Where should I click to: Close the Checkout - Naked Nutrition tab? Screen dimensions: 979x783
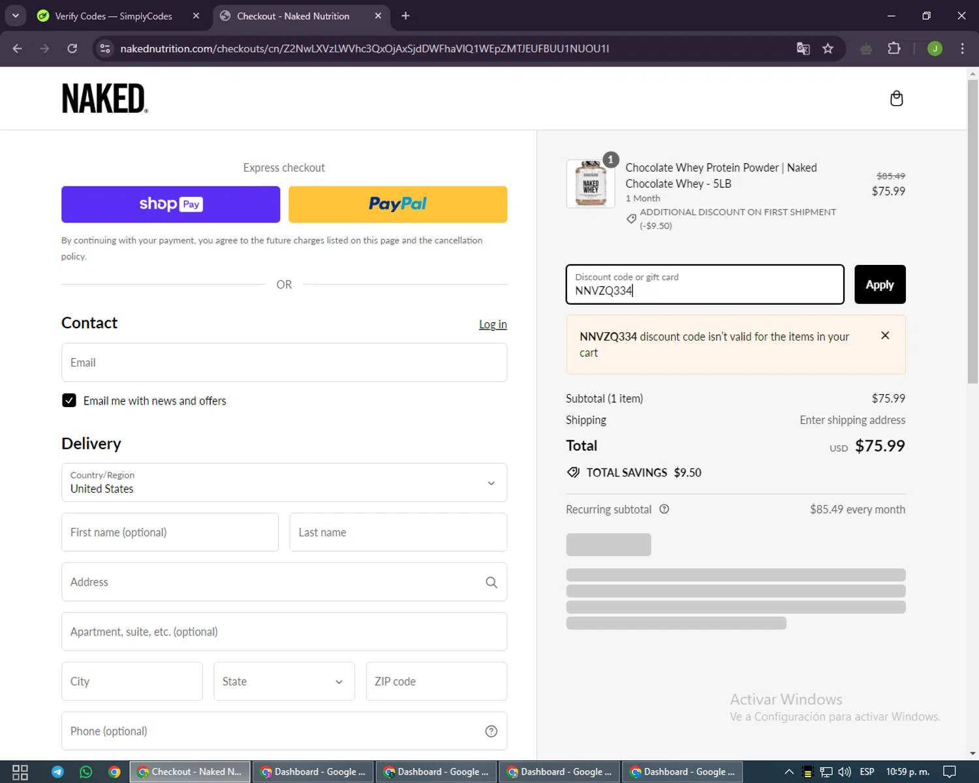click(378, 16)
